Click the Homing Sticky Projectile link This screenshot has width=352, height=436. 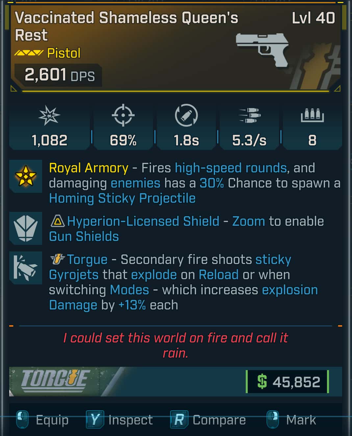point(122,198)
